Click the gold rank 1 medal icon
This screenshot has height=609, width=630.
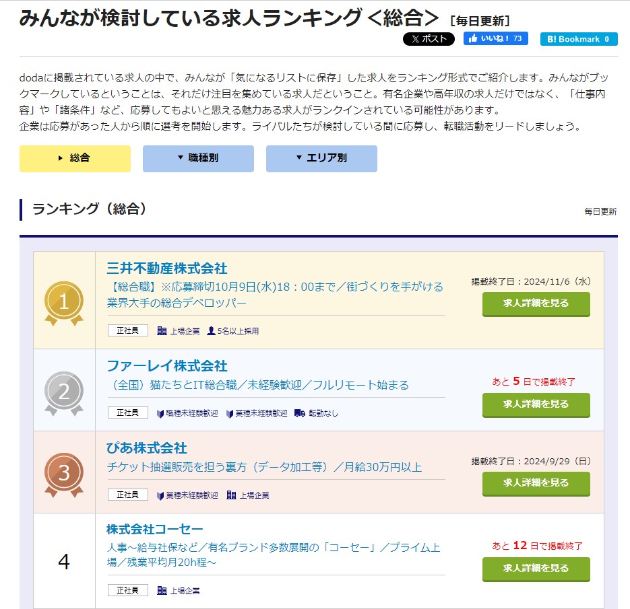pos(64,303)
